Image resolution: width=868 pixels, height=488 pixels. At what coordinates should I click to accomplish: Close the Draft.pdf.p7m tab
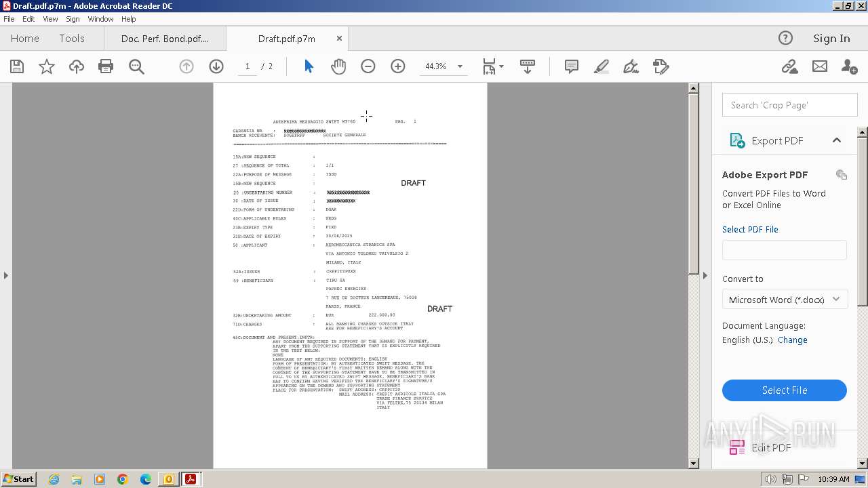pos(338,39)
